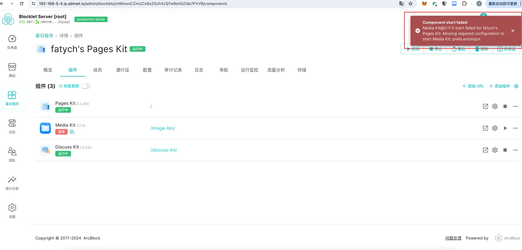Click the 基石程序 breadcrumb link
Screen dimensions: 522x250
(x=44, y=36)
